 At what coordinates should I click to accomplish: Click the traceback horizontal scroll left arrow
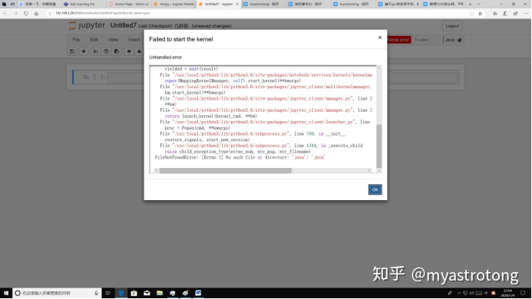tap(157, 170)
